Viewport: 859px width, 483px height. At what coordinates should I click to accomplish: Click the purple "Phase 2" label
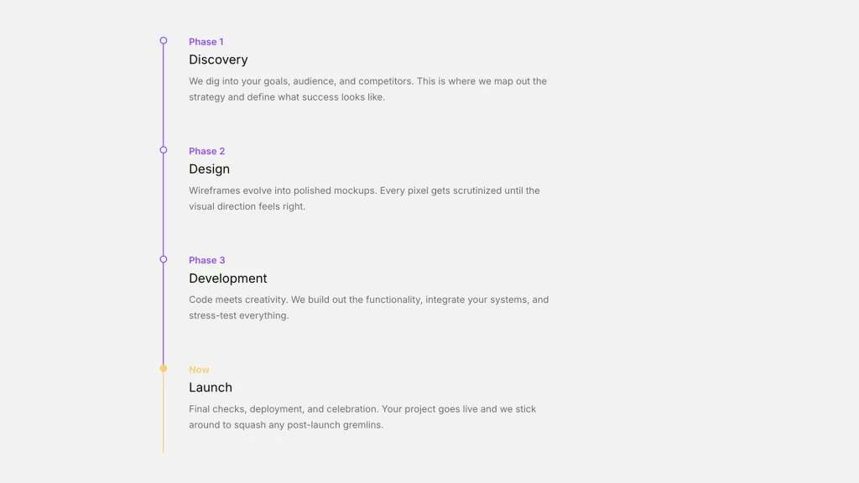click(206, 151)
